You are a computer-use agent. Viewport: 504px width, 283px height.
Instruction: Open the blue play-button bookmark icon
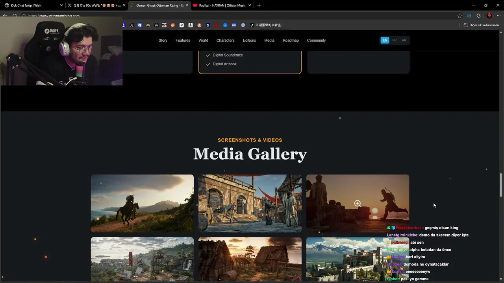click(225, 25)
